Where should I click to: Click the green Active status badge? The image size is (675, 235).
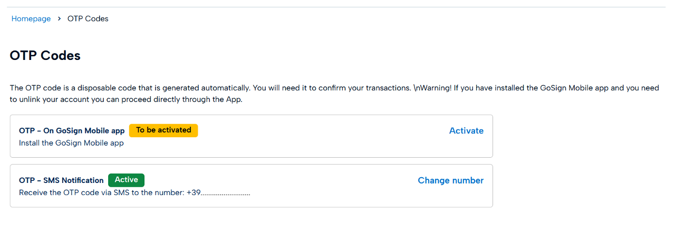(126, 180)
